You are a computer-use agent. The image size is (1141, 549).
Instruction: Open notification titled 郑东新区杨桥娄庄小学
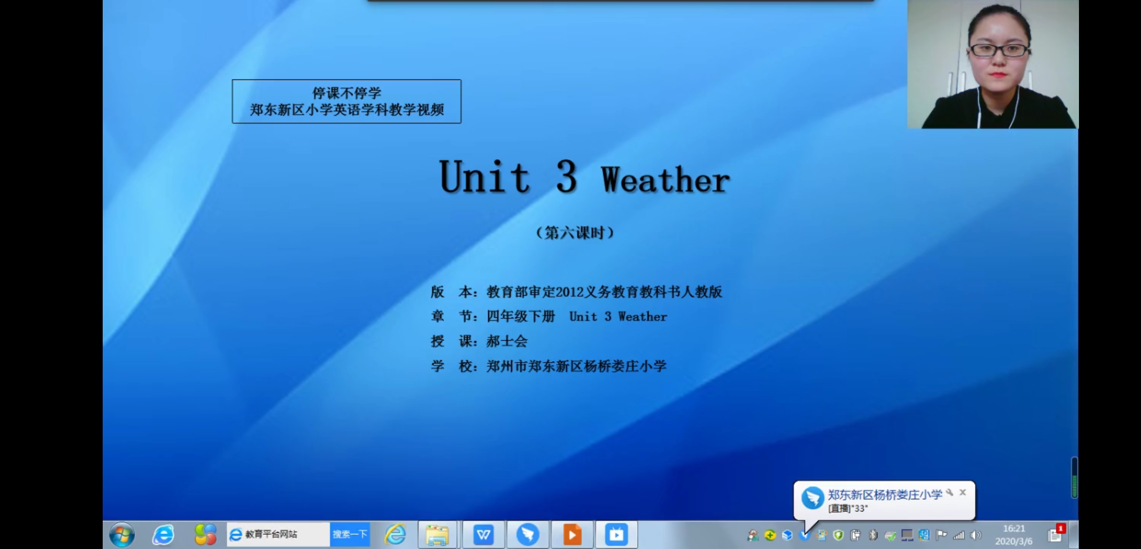coord(885,495)
